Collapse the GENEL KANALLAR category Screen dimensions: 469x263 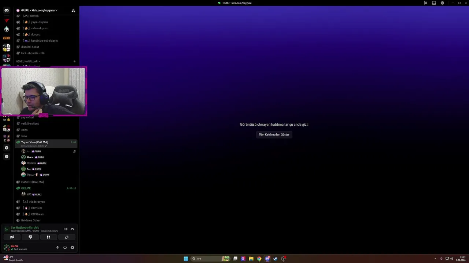click(x=28, y=61)
